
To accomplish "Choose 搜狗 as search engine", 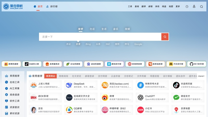I will click(x=117, y=44).
